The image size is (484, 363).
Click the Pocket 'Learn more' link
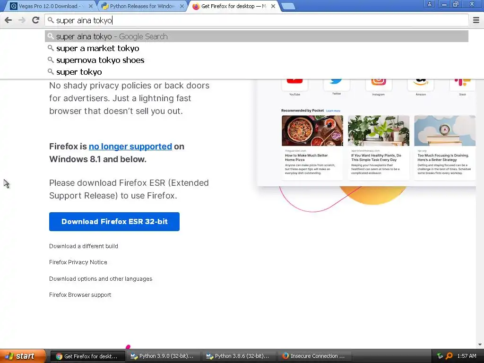coord(333,111)
